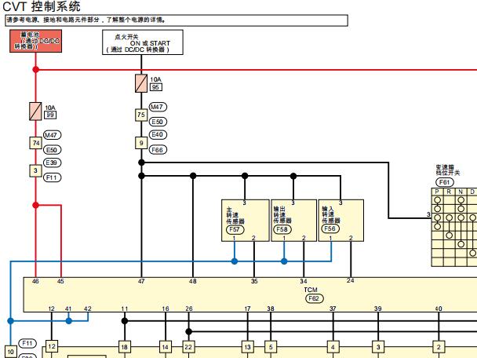This screenshot has width=477, height=358.
Task: Select the 输出转速传感器 sensor box
Action: [293, 221]
